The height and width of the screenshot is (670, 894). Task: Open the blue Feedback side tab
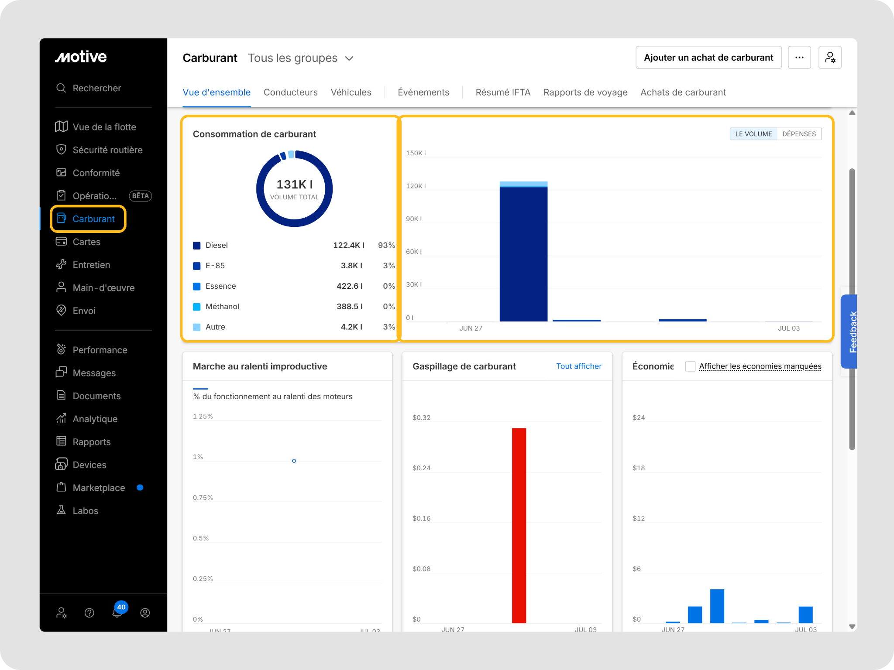[x=849, y=332]
